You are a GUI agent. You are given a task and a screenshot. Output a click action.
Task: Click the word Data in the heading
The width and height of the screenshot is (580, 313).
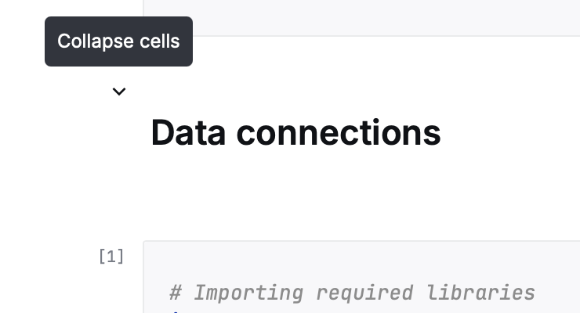[187, 132]
